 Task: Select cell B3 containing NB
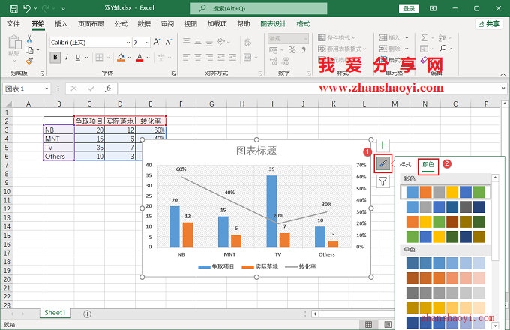(x=58, y=130)
